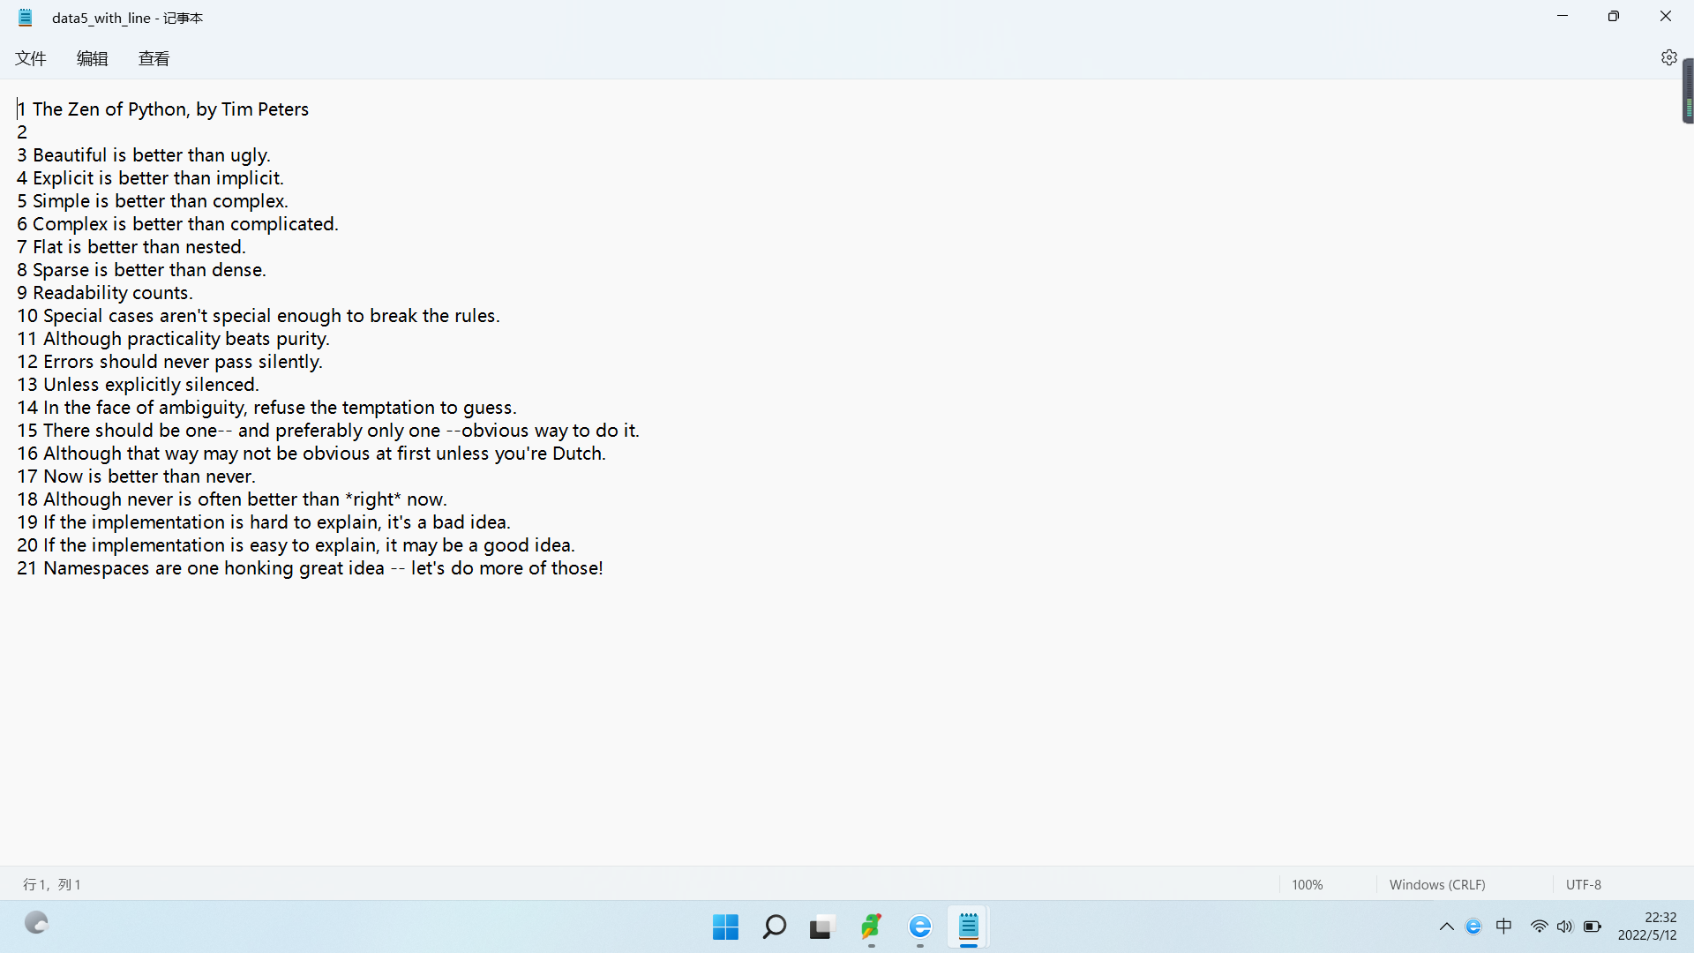Open the 编辑 menu
The width and height of the screenshot is (1694, 953).
pos(92,58)
